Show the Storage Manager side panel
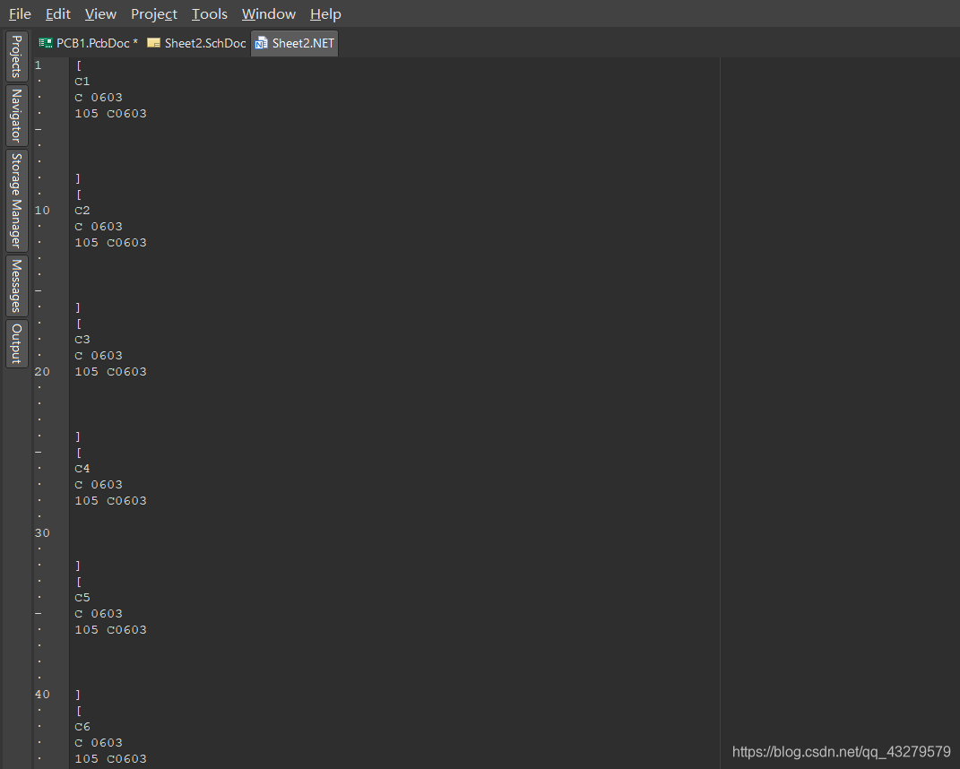This screenshot has height=769, width=960. (16, 200)
